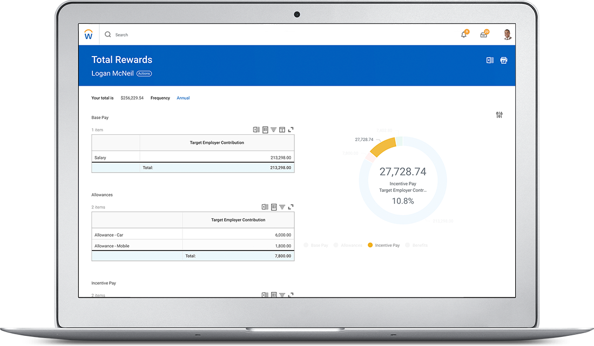Screen dimensions: 594x346
Task: Export page to Excel from blue header
Action: coord(490,60)
